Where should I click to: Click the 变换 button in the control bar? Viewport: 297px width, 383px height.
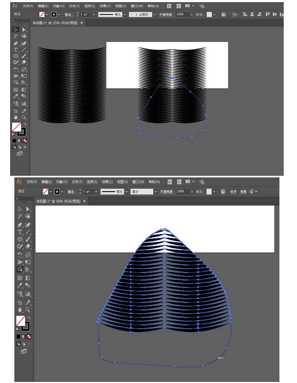(x=243, y=192)
